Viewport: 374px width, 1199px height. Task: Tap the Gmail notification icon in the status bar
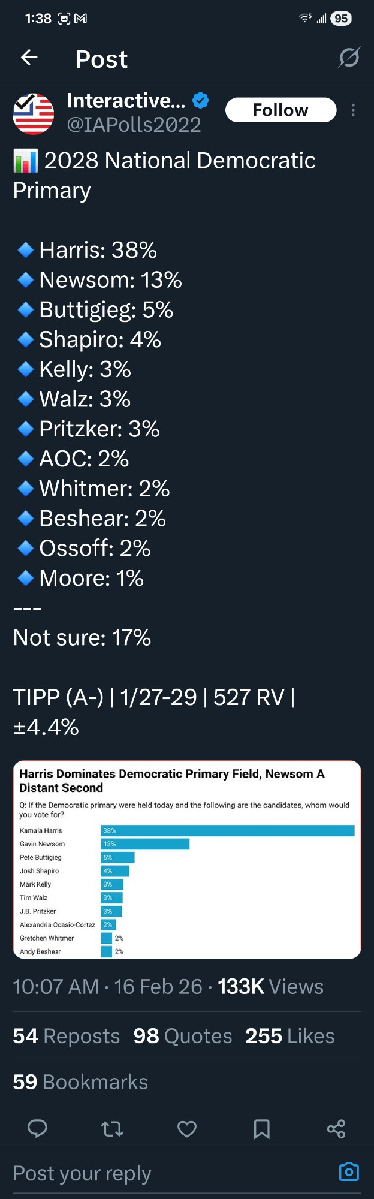coord(80,19)
